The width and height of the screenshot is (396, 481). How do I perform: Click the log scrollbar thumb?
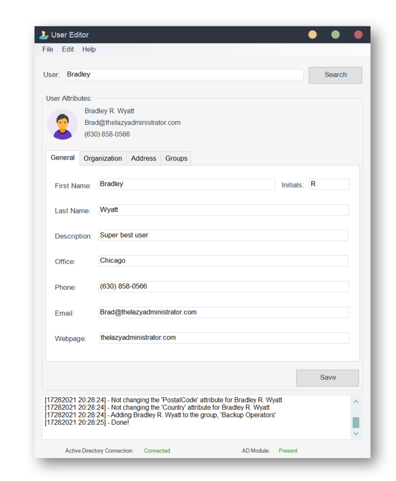click(x=356, y=422)
